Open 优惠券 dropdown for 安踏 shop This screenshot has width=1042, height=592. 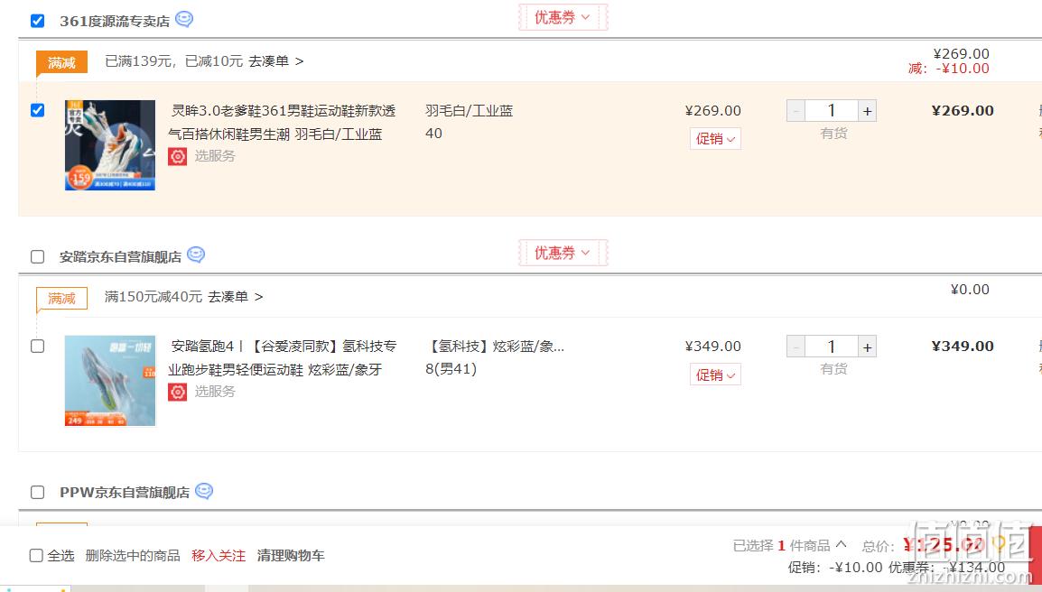pos(563,253)
